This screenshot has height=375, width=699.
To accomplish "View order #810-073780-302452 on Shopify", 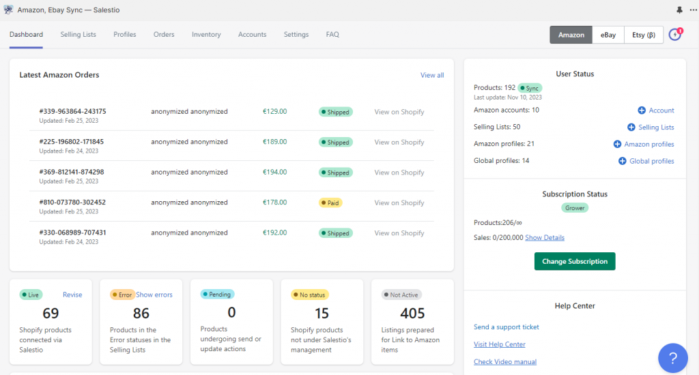I will tap(399, 203).
